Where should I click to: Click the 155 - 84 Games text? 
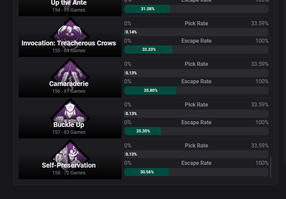(68, 51)
